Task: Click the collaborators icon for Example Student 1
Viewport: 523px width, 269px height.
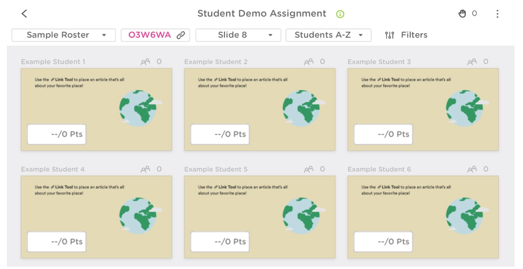Action: pyautogui.click(x=146, y=62)
